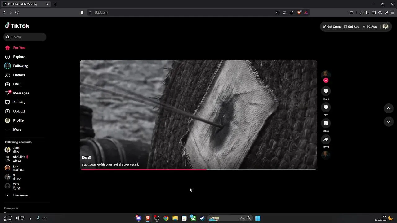The image size is (397, 223).
Task: Follow the creator with the plus badge
Action: click(x=326, y=80)
